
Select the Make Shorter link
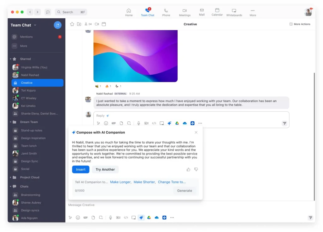[144, 182]
